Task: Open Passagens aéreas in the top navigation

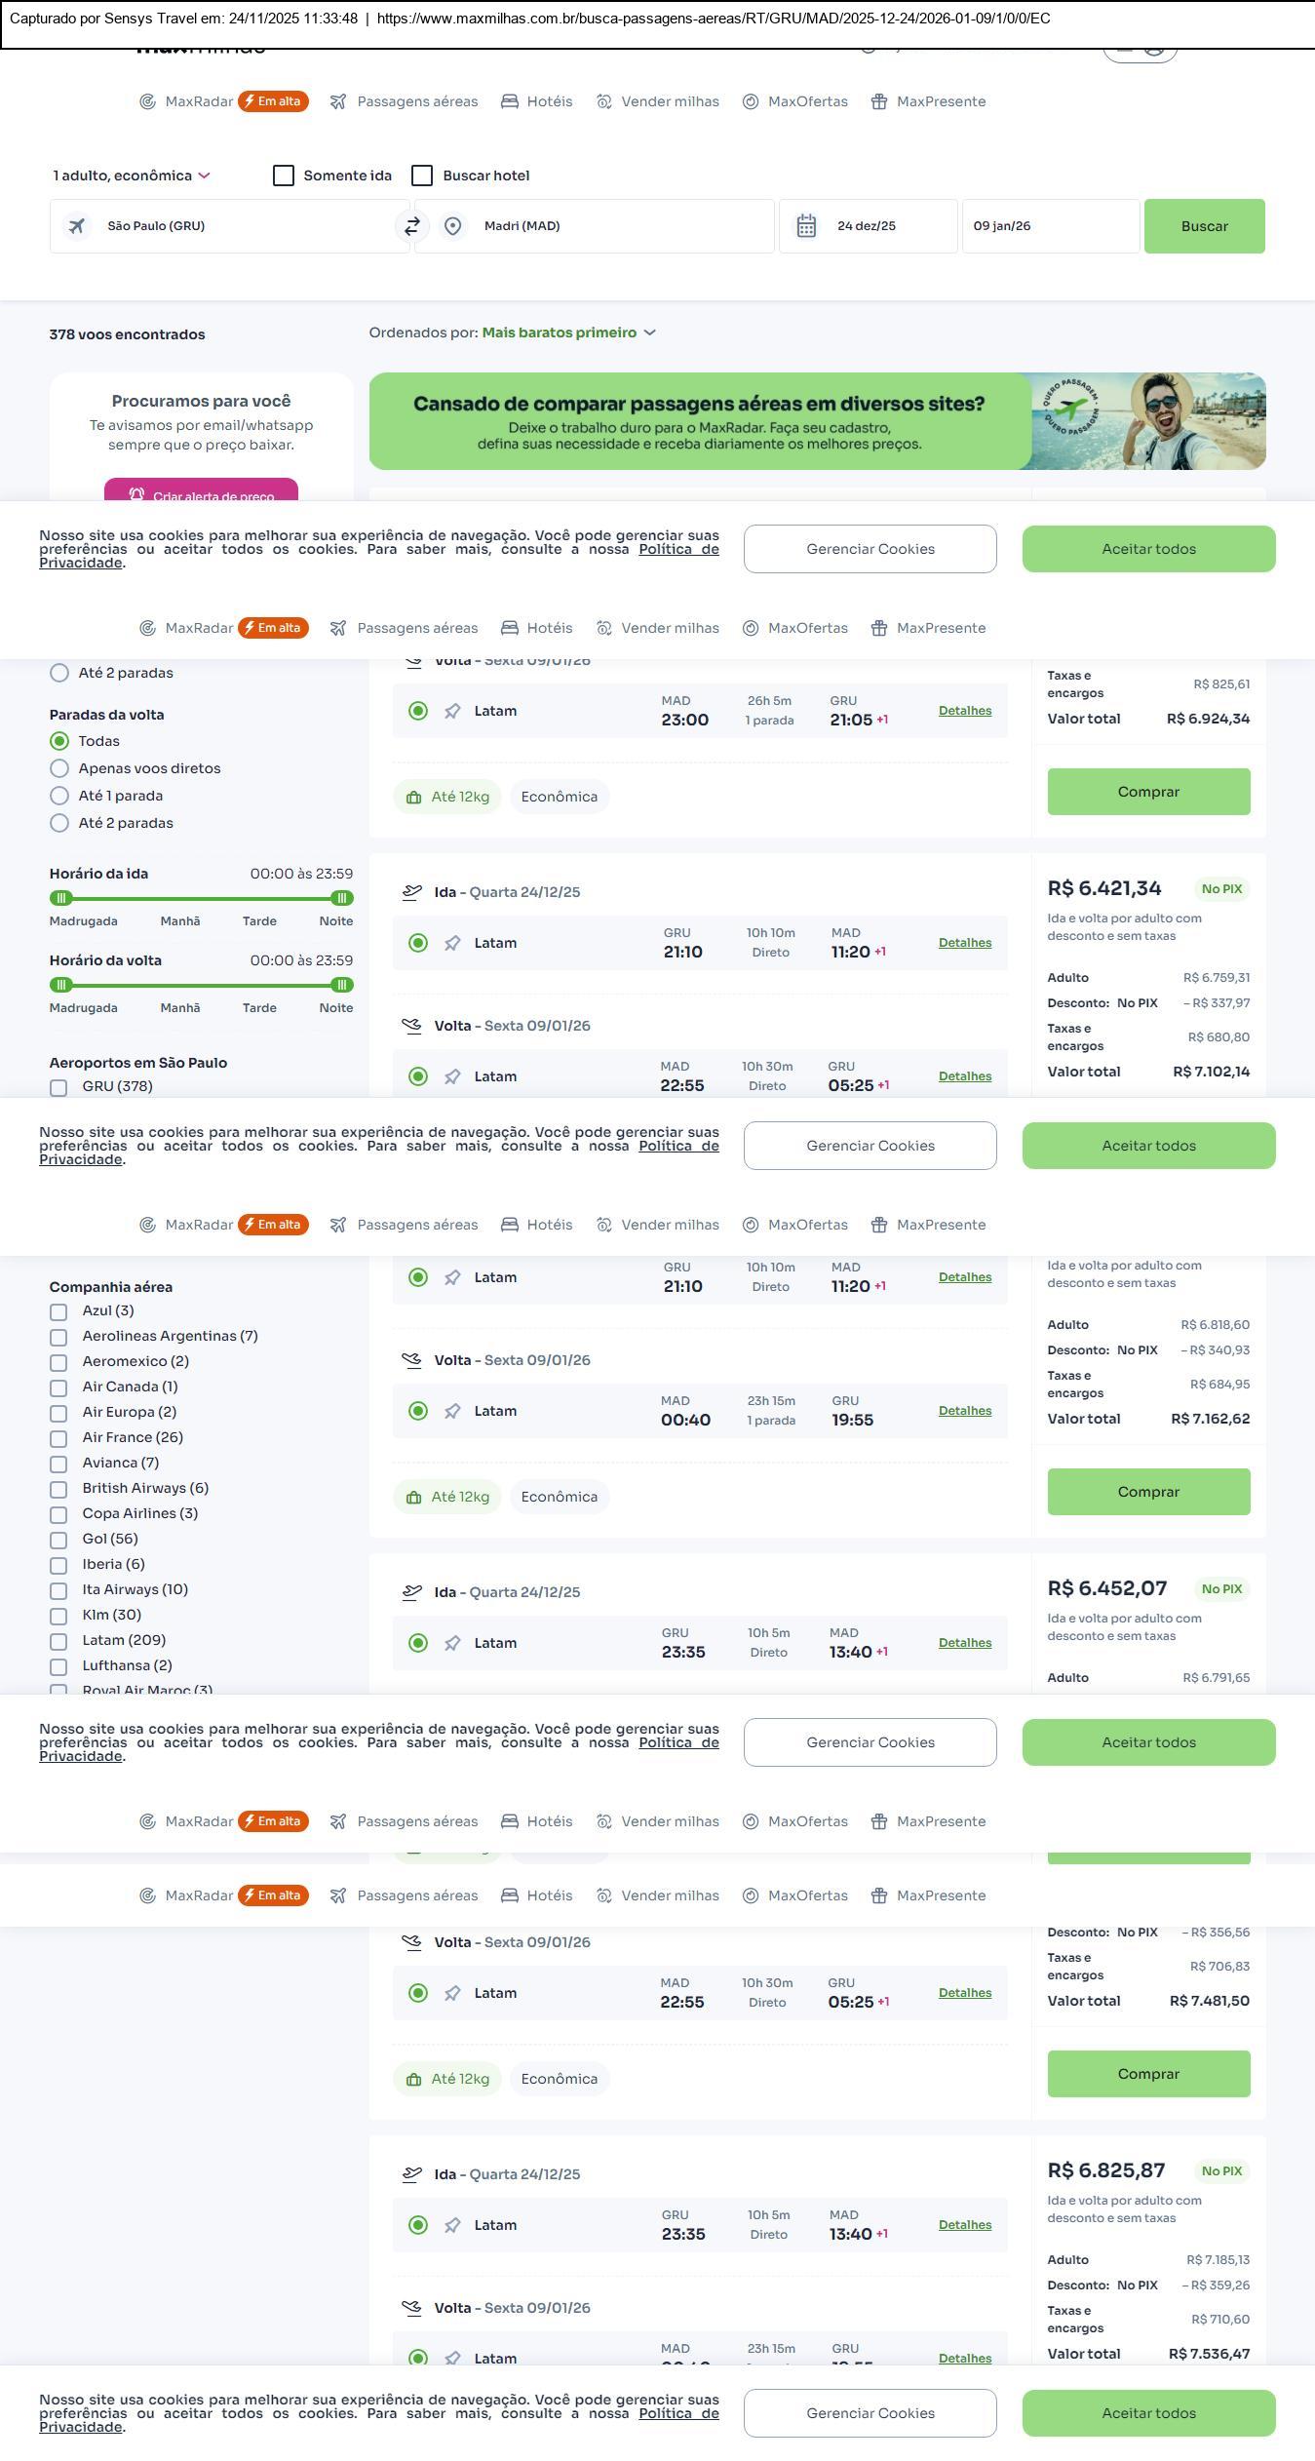Action: tap(416, 101)
